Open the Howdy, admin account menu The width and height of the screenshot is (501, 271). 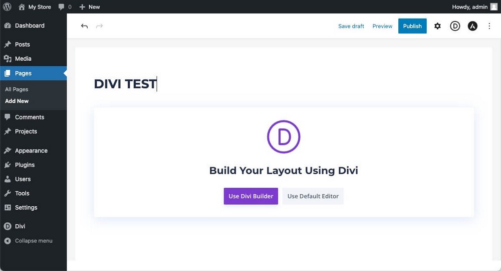(x=474, y=7)
